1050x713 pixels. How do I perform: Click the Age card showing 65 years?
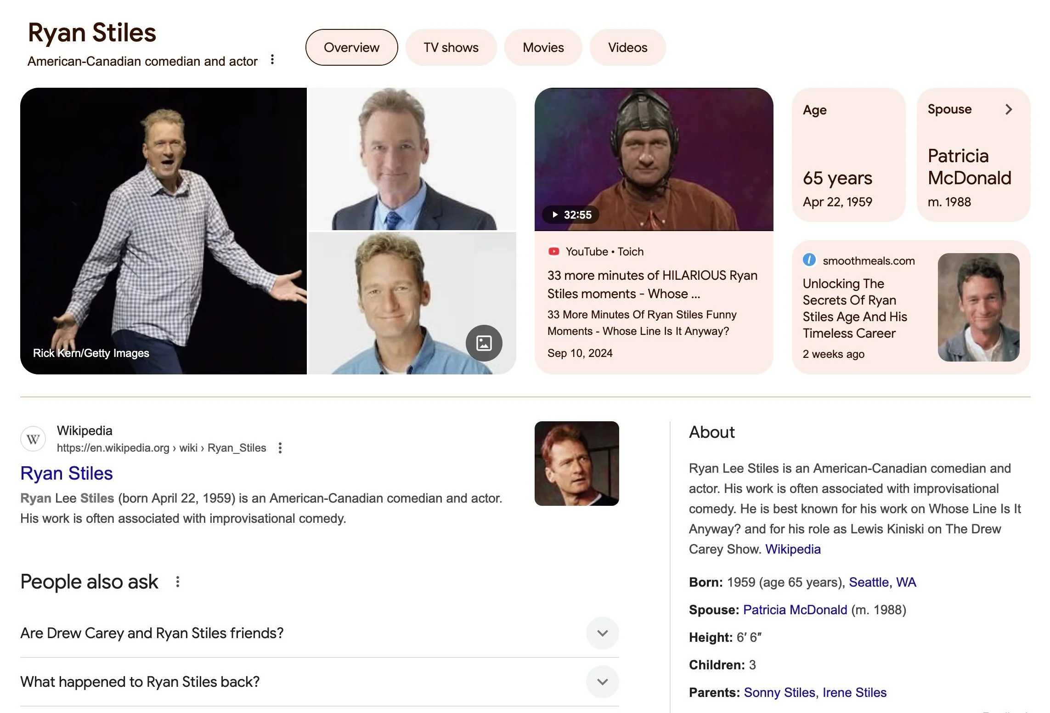point(848,155)
